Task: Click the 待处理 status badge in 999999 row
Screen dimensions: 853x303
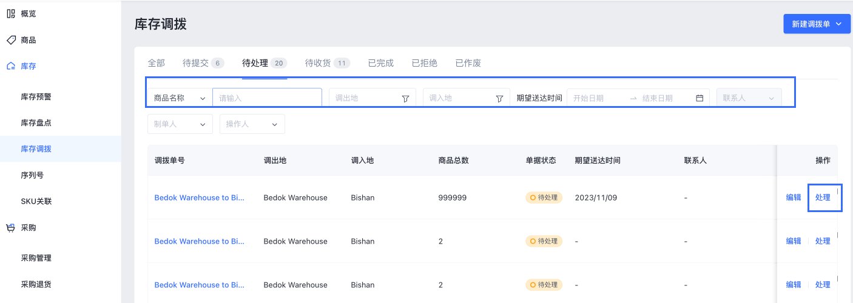Action: tap(544, 198)
